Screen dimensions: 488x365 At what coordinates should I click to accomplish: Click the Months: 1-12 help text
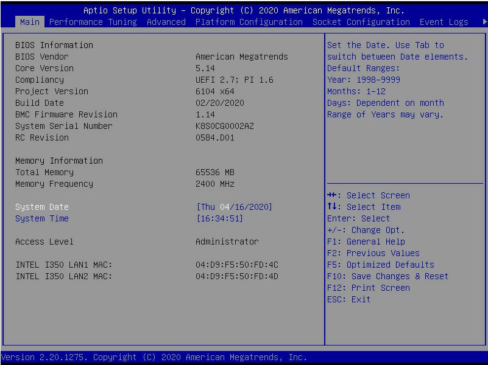point(356,91)
